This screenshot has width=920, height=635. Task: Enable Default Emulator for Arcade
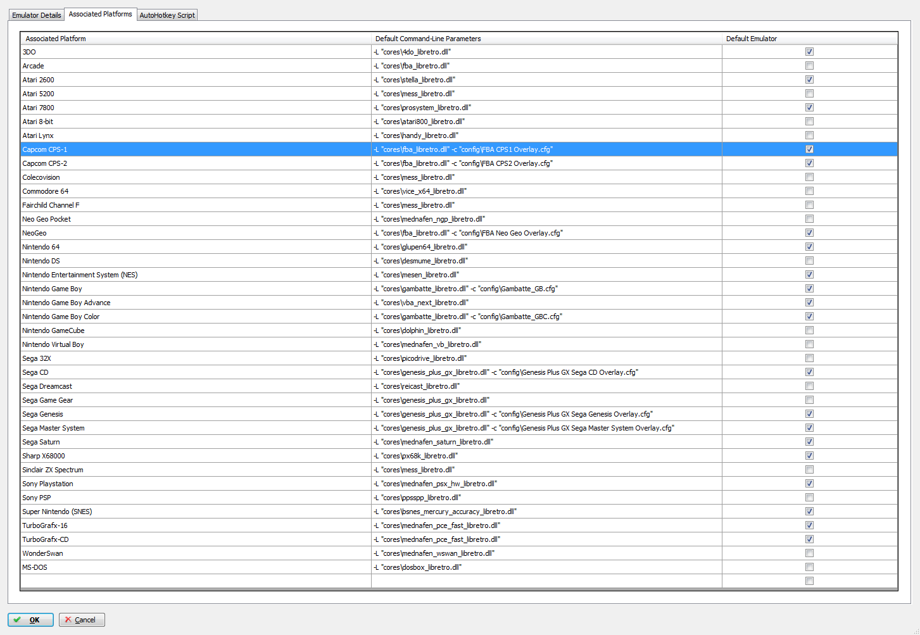tap(809, 66)
